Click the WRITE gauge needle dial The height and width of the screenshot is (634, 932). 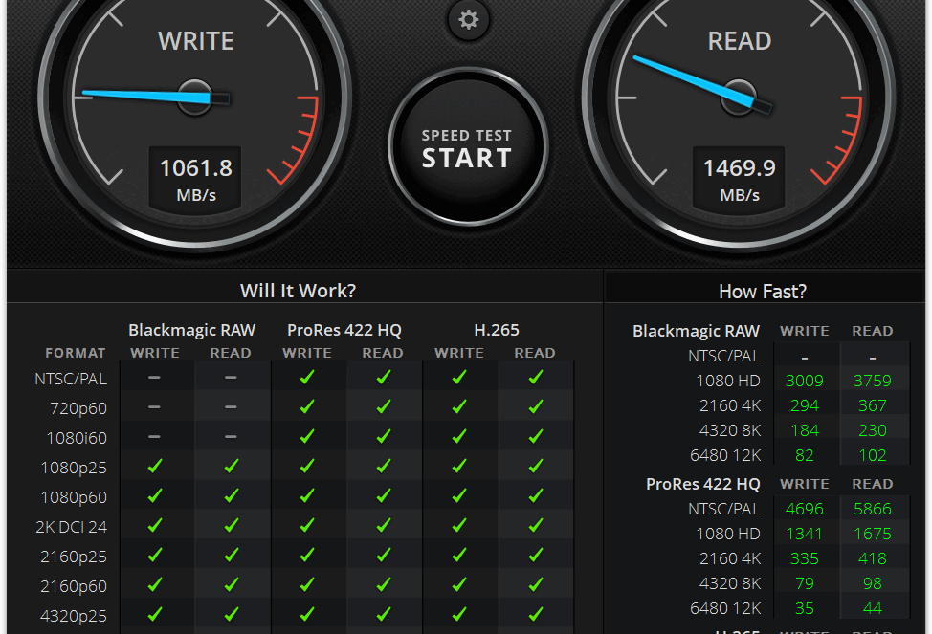point(195,96)
